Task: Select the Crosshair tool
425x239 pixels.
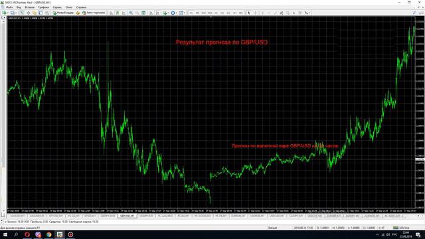Action: point(255,13)
